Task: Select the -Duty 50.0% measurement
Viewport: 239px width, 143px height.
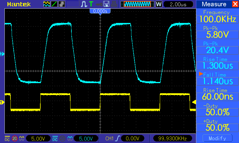Action: click(217, 110)
